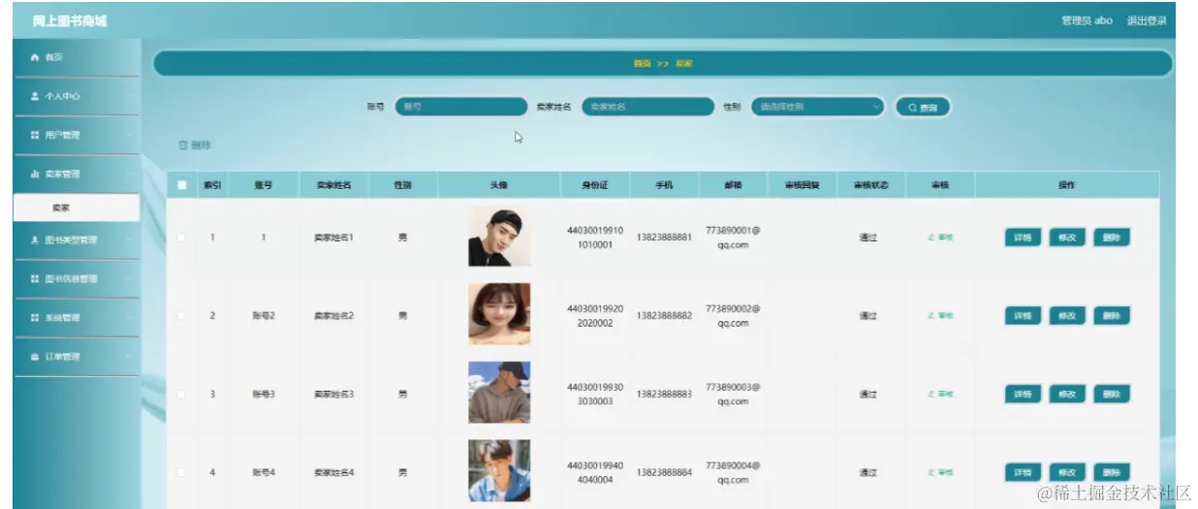The height and width of the screenshot is (509, 1198).
Task: Tick the checkbox for 账号2 row
Action: 181,316
